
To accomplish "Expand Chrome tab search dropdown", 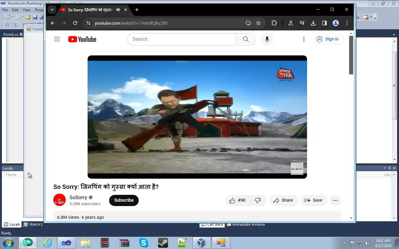I will [52, 10].
